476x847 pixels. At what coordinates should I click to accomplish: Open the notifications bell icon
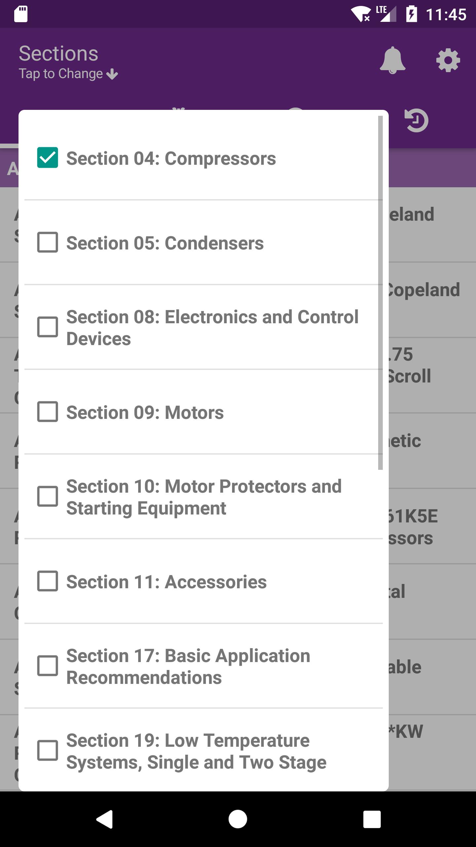(392, 60)
